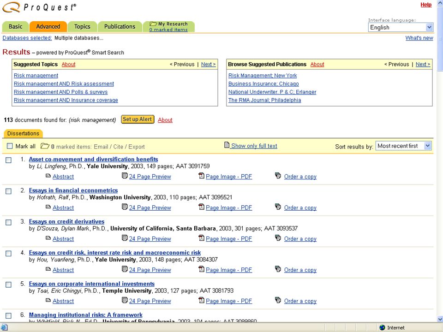This screenshot has width=443, height=332.
Task: Click PDF icon for the Hou, Yuanfeng dissertation
Action: point(201,269)
